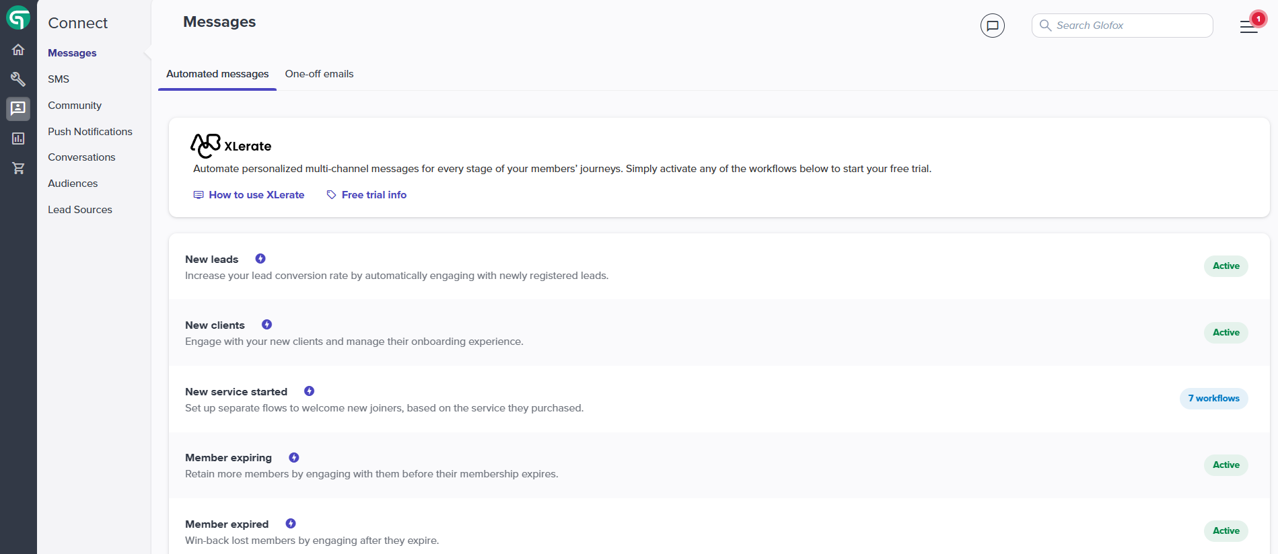Select the Connect messaging sidebar icon

tap(18, 108)
